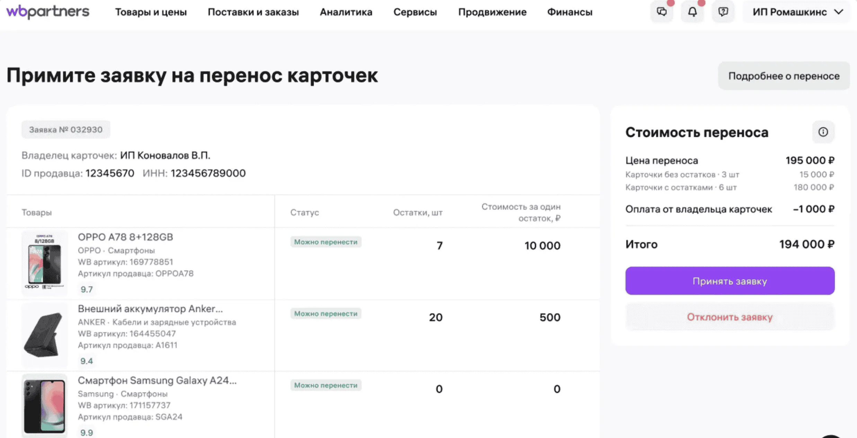Click the Samsung Galaxy A24 thumbnail
Viewport: 857px width, 438px height.
tap(44, 405)
